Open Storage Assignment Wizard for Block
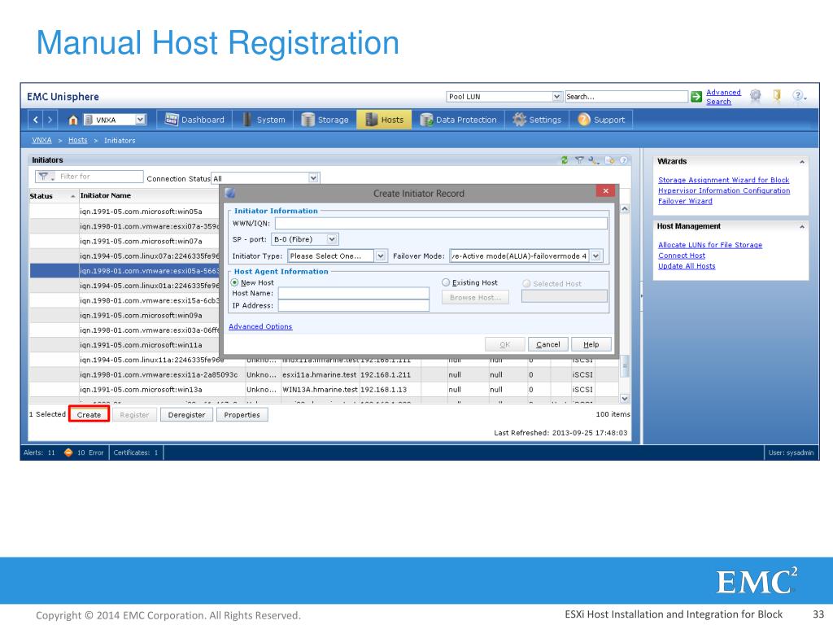This screenshot has width=833, height=625. pyautogui.click(x=723, y=180)
